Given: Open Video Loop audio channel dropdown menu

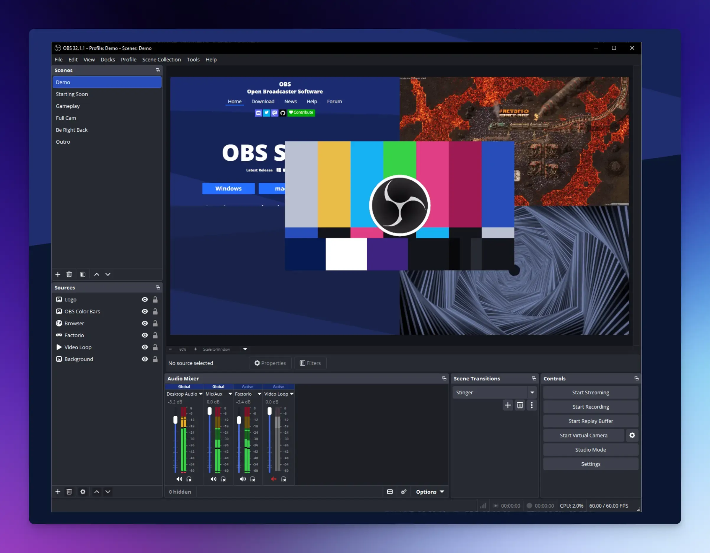Looking at the screenshot, I should click(292, 394).
